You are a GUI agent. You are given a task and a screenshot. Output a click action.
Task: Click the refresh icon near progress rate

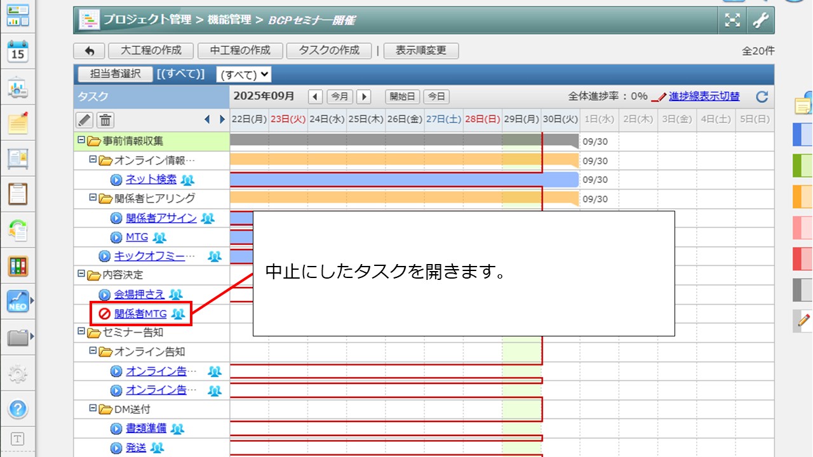[762, 97]
